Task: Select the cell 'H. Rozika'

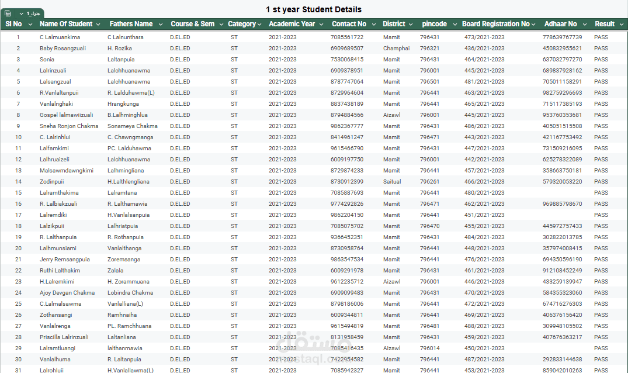Action: point(119,48)
